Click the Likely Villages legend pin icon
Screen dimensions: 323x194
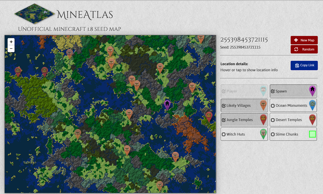click(263, 105)
